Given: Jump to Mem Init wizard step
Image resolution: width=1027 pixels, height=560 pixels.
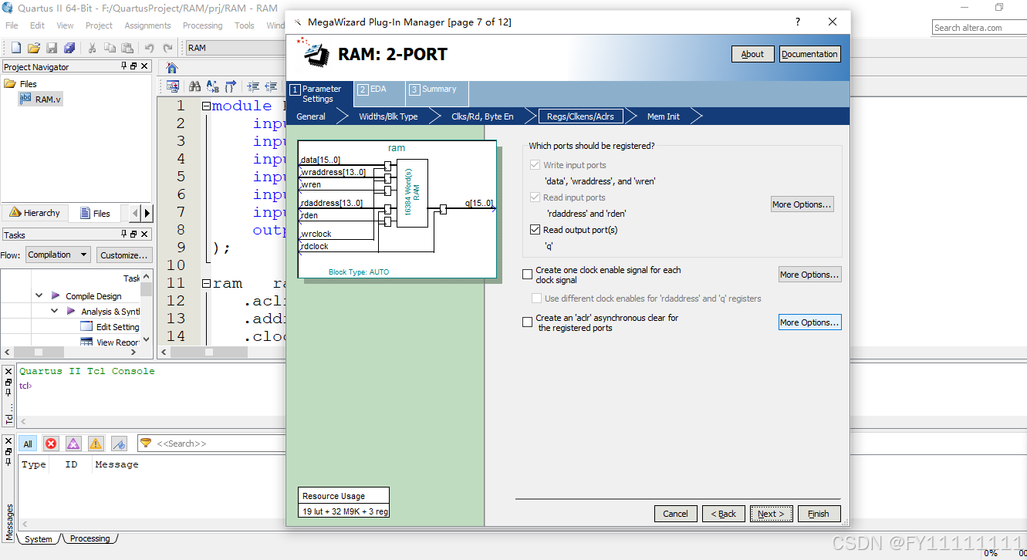Looking at the screenshot, I should pyautogui.click(x=664, y=116).
